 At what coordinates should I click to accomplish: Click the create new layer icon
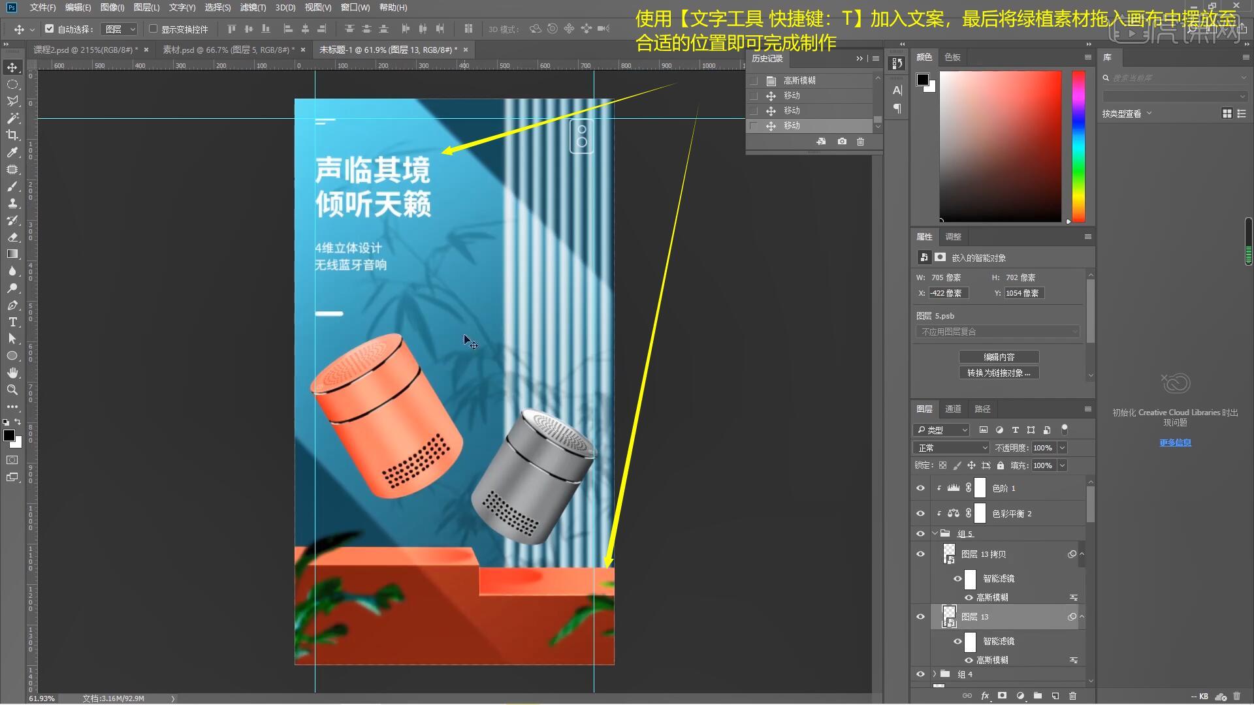(1055, 696)
